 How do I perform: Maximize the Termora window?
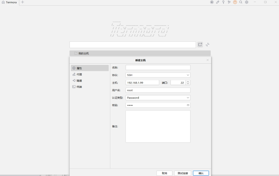pyautogui.click(x=265, y=2)
